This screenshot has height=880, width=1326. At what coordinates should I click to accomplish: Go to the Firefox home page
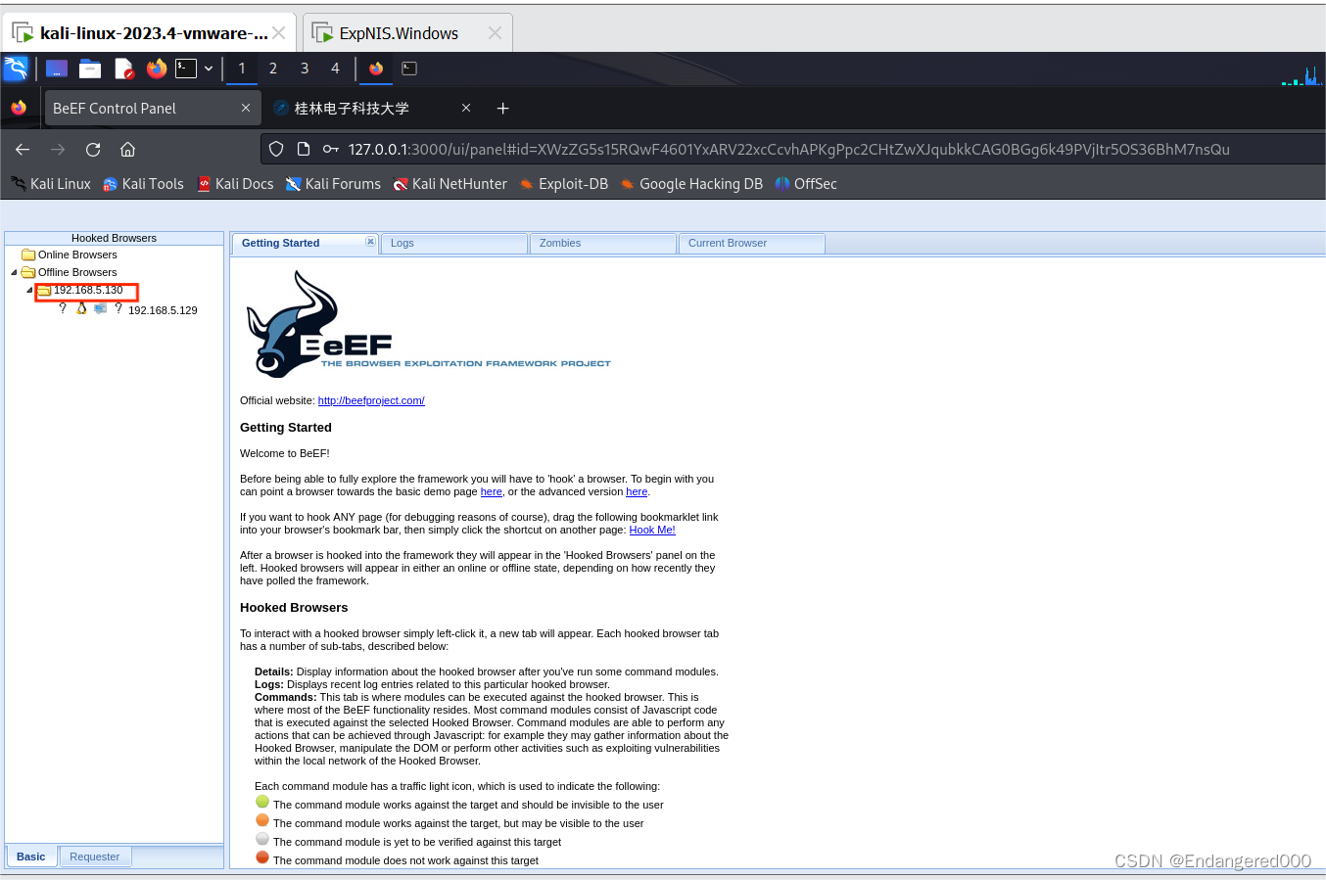coord(127,149)
